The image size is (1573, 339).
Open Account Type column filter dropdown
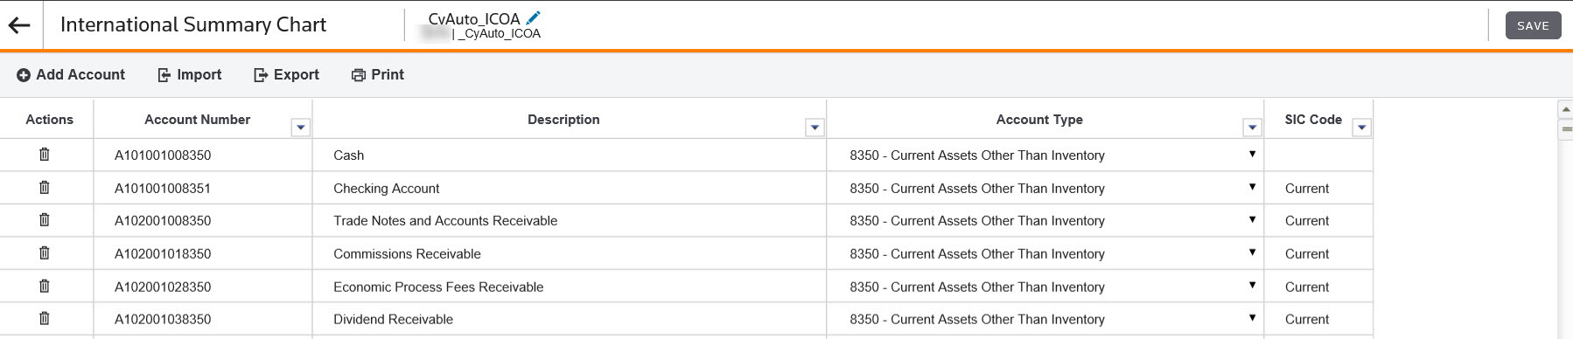click(1252, 128)
